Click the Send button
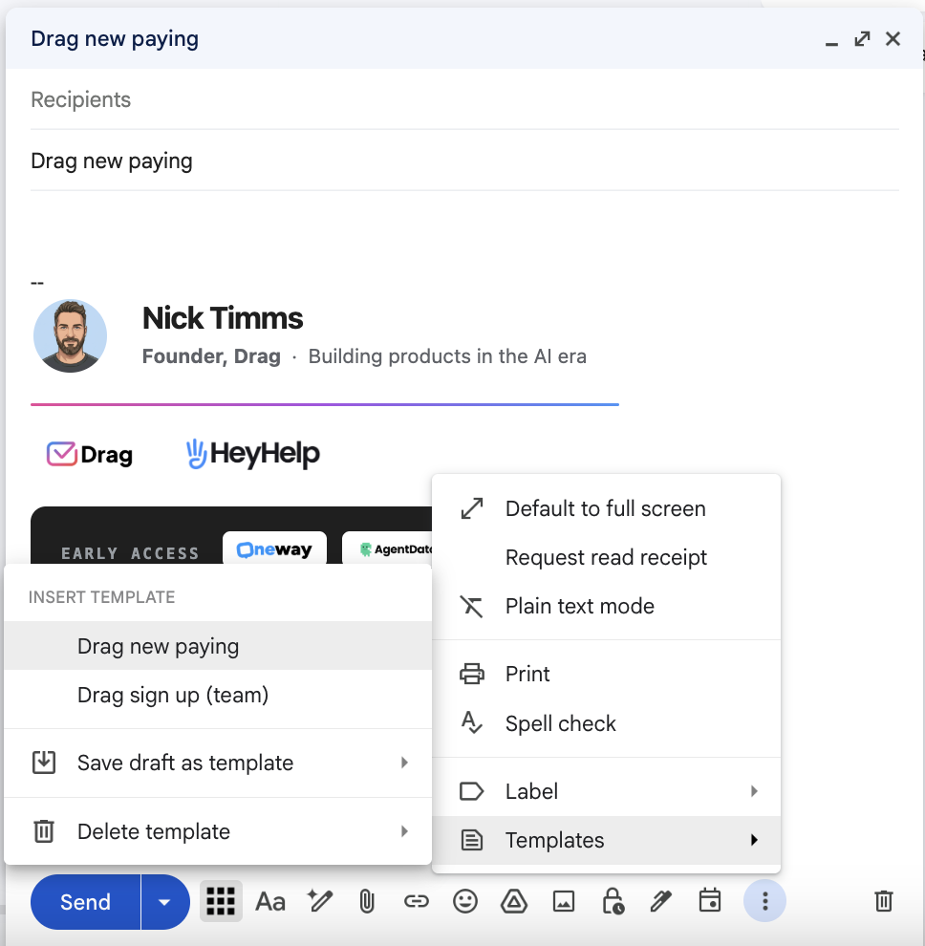Image resolution: width=925 pixels, height=946 pixels. click(85, 902)
